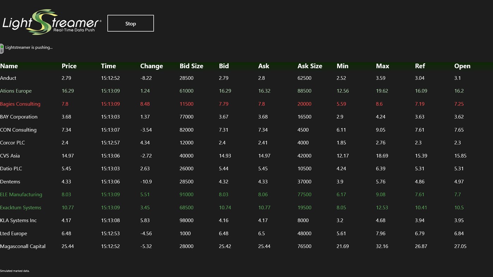Click the 'Simulated marked data' footer text

click(x=15, y=271)
